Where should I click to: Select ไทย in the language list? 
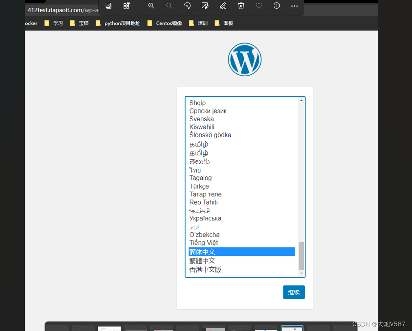[242, 170]
